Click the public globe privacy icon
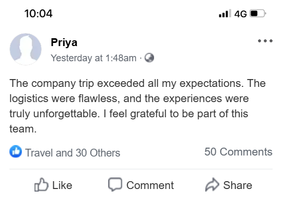Viewport: 282px width, 200px height. coord(149,58)
